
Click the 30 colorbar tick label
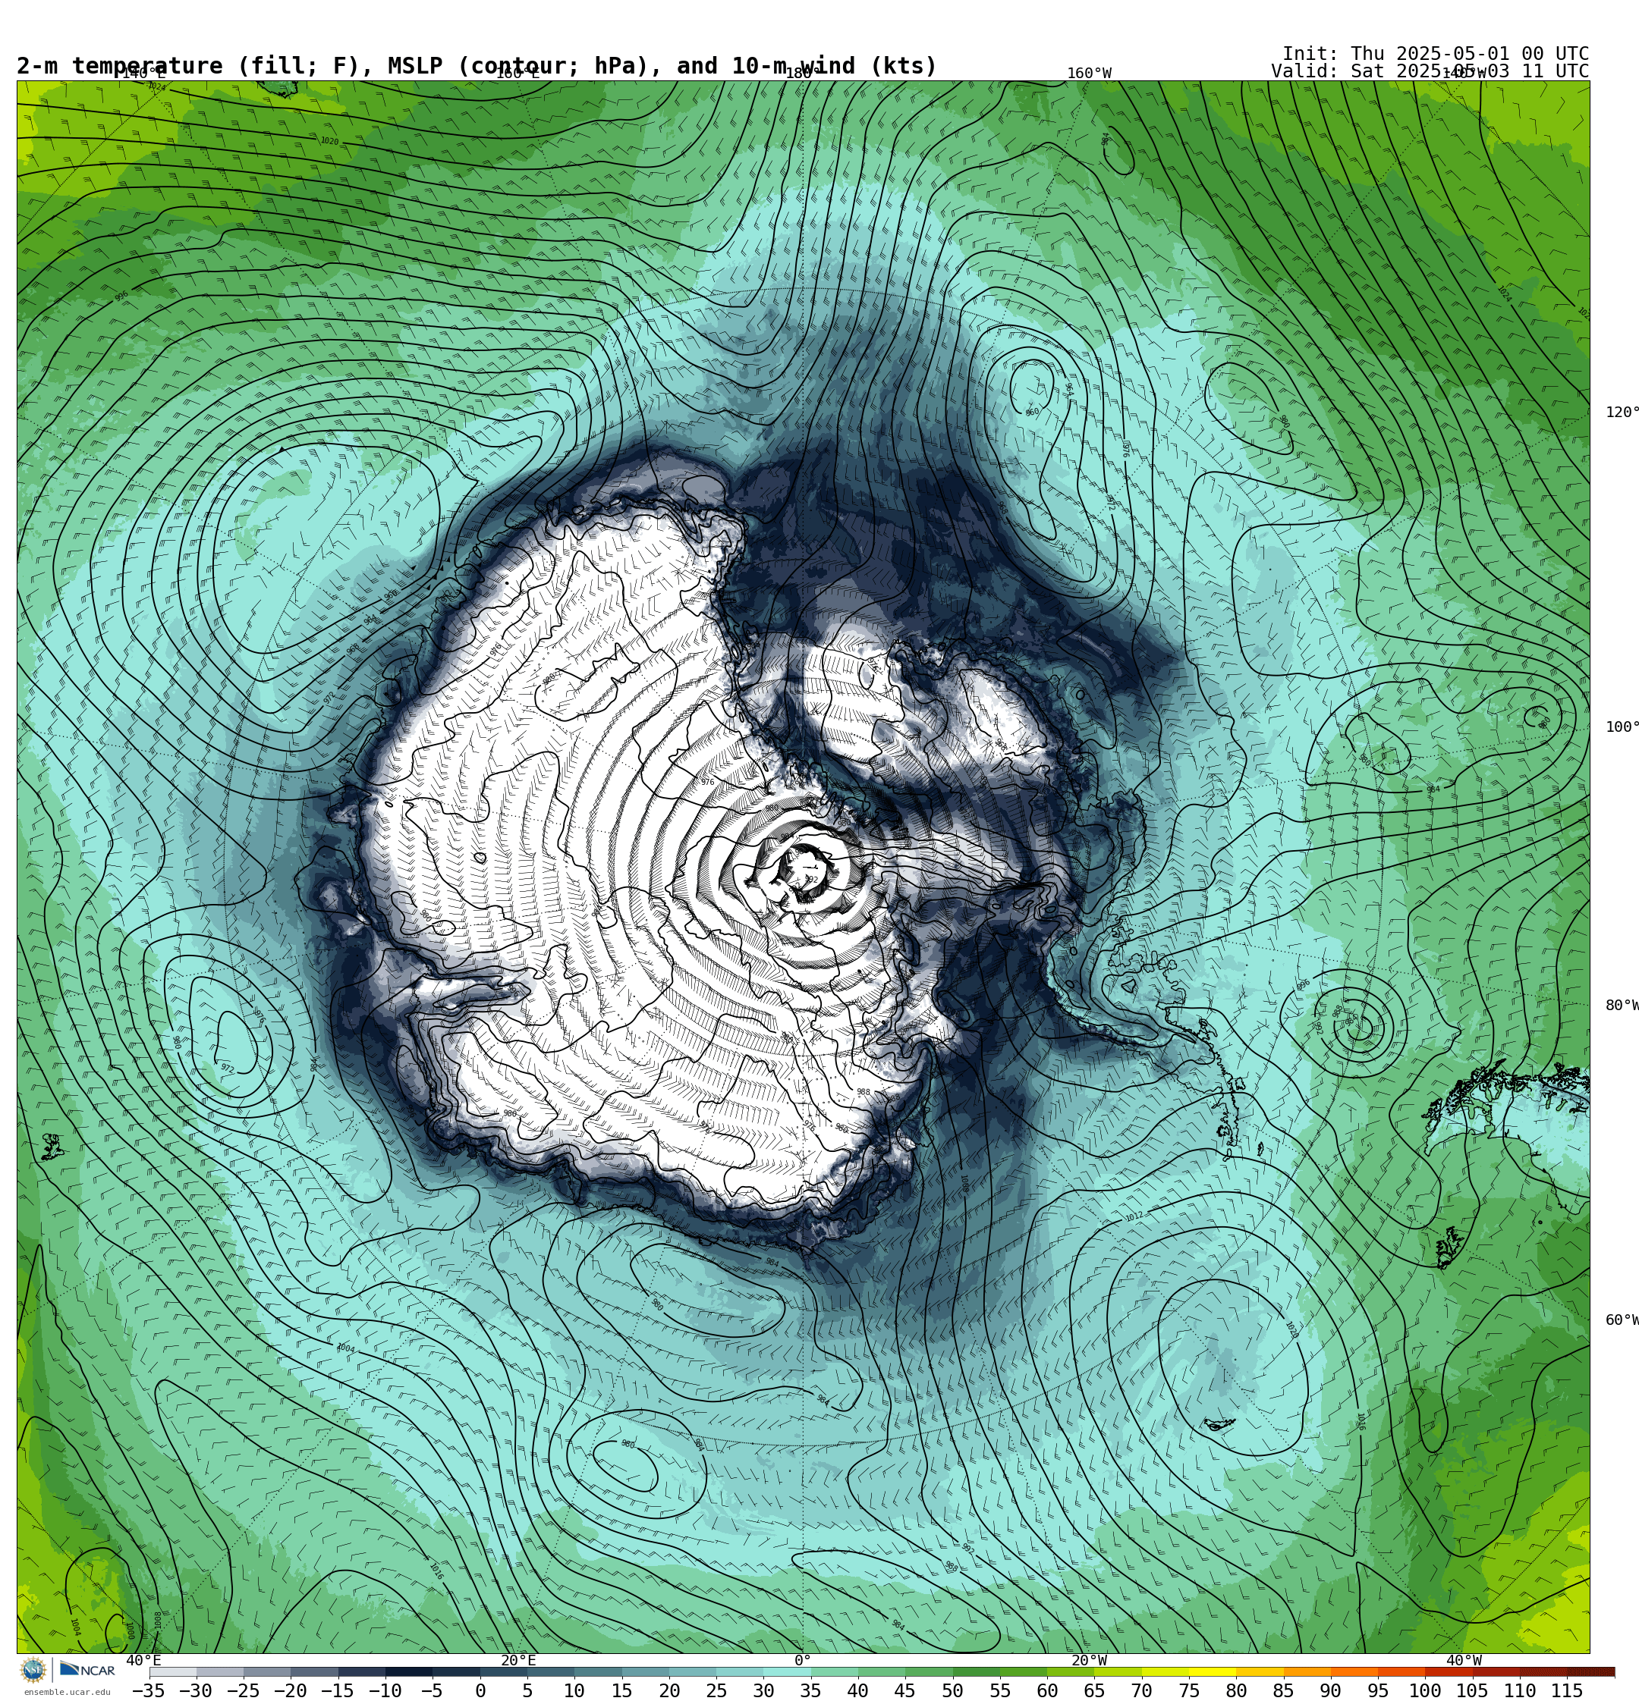pyautogui.click(x=763, y=1690)
